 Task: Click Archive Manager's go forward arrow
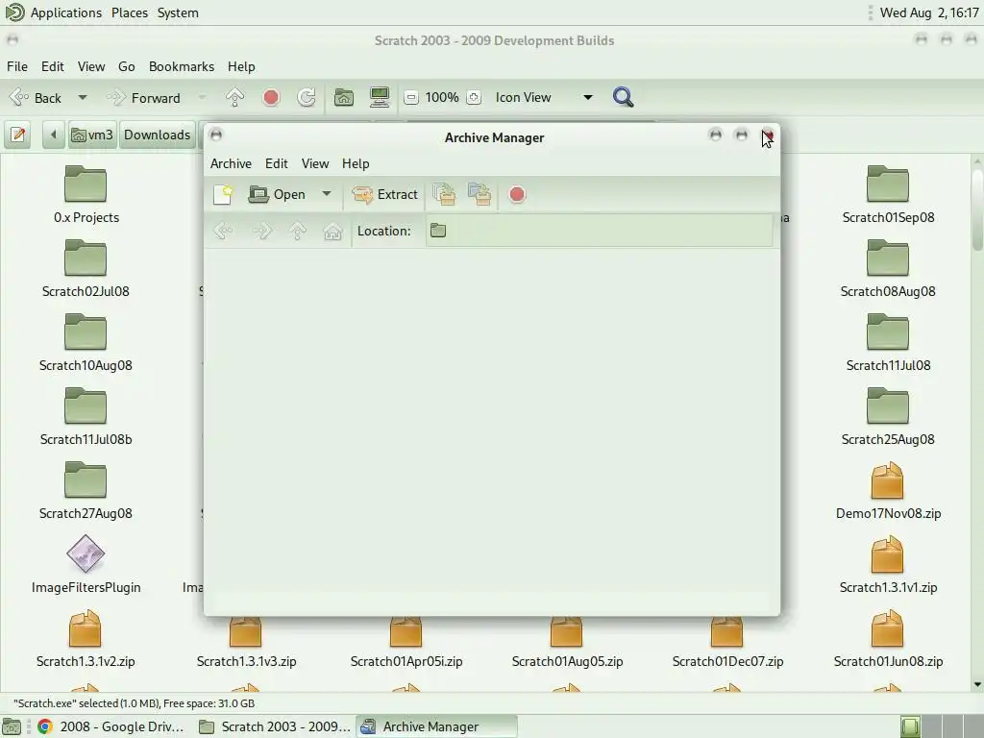tap(261, 231)
